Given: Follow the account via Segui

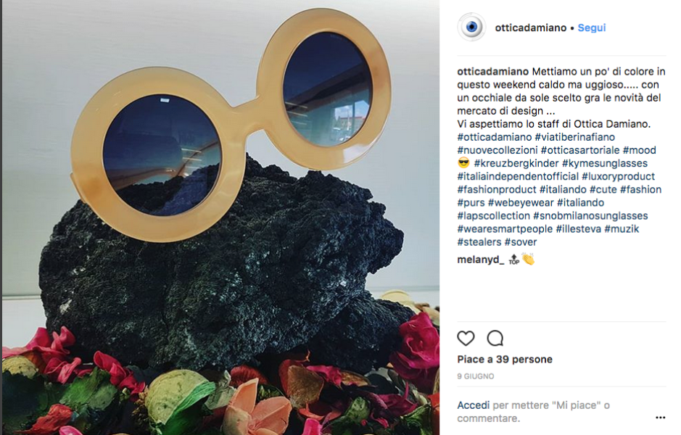Looking at the screenshot, I should (x=592, y=28).
